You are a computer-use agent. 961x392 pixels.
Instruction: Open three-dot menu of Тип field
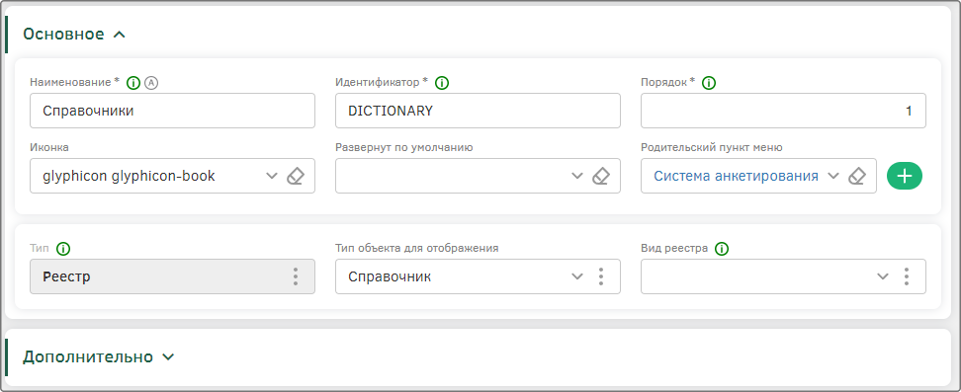click(x=296, y=276)
